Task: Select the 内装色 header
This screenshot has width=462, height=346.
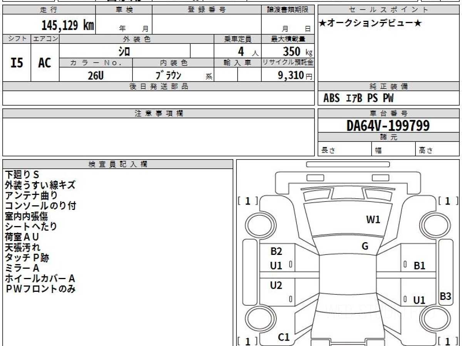Action: click(173, 63)
